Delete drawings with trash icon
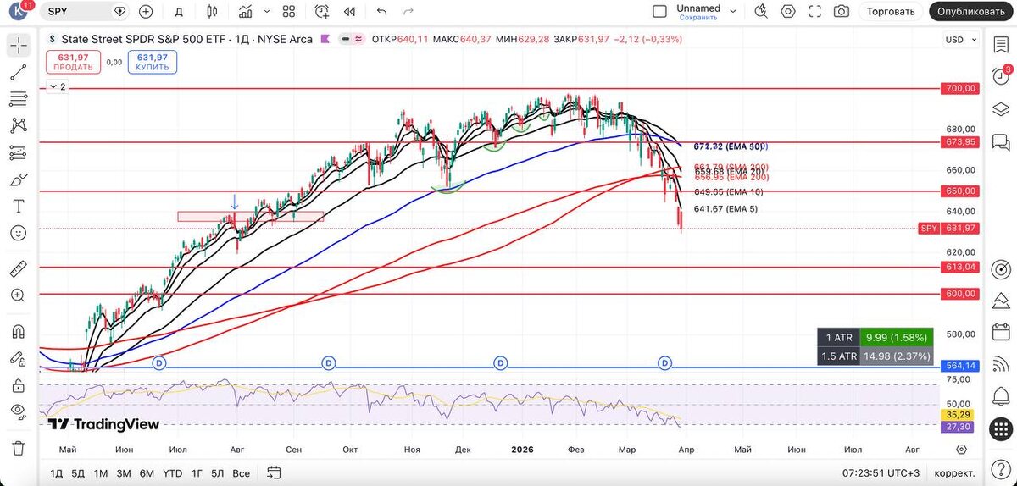This screenshot has width=1017, height=486. tap(18, 448)
